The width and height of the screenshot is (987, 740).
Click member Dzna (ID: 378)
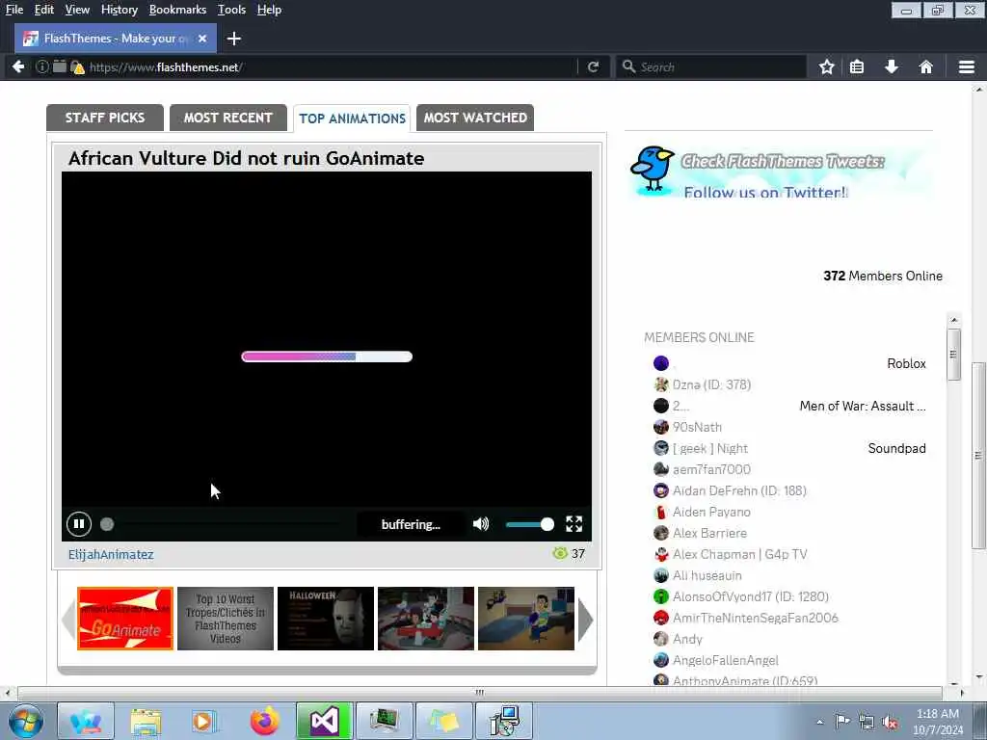coord(711,384)
